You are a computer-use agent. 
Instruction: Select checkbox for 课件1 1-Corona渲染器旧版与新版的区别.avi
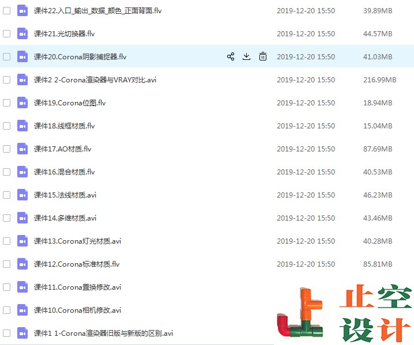pos(6,333)
